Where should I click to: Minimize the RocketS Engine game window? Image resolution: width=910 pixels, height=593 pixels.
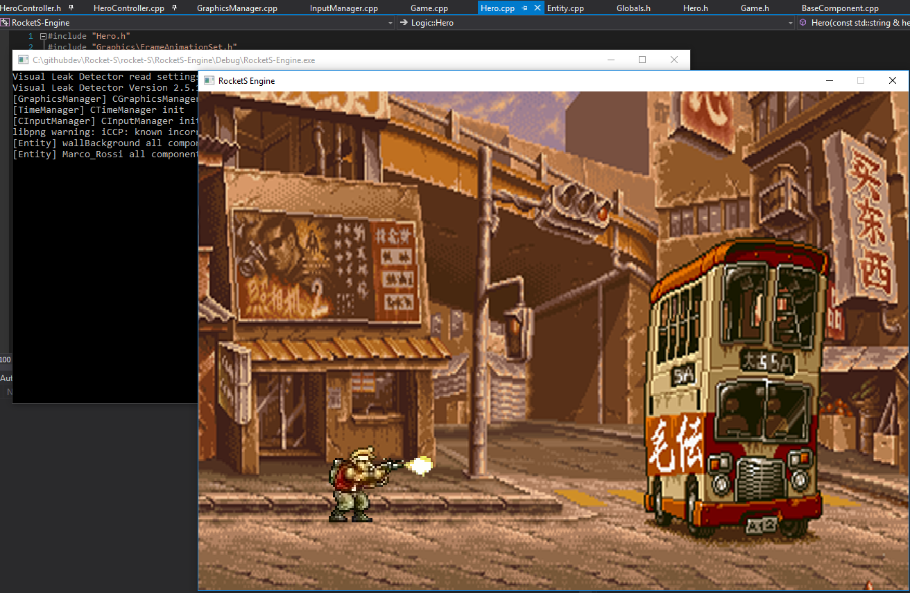(x=829, y=81)
